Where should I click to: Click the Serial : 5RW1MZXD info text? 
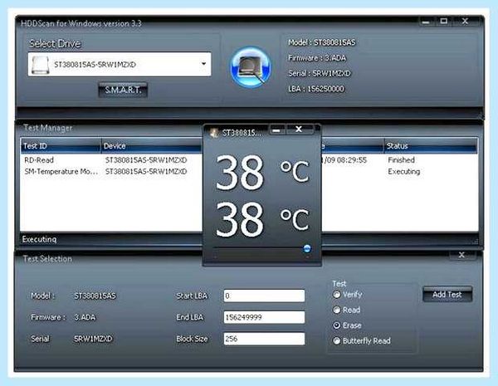pos(320,73)
